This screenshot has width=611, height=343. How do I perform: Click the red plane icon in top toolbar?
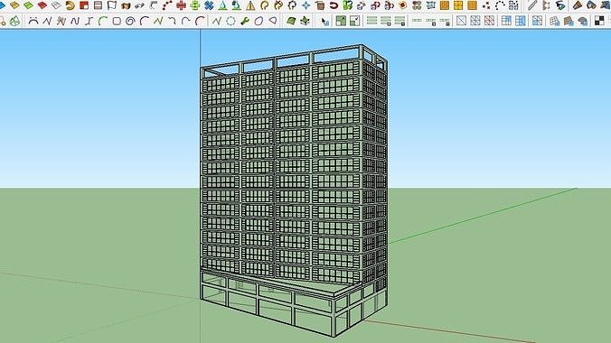42,5
